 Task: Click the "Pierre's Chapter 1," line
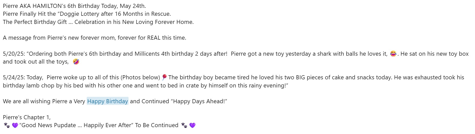click(x=27, y=117)
